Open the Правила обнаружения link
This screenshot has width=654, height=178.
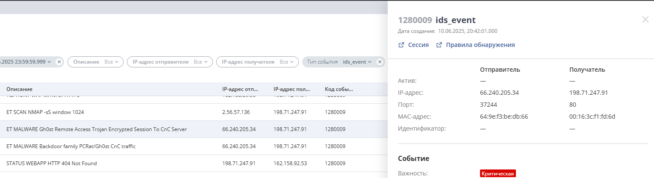pos(480,45)
